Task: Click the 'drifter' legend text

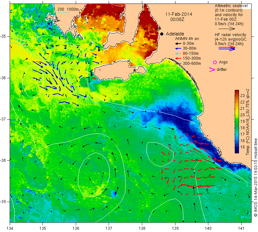Action: 222,70
